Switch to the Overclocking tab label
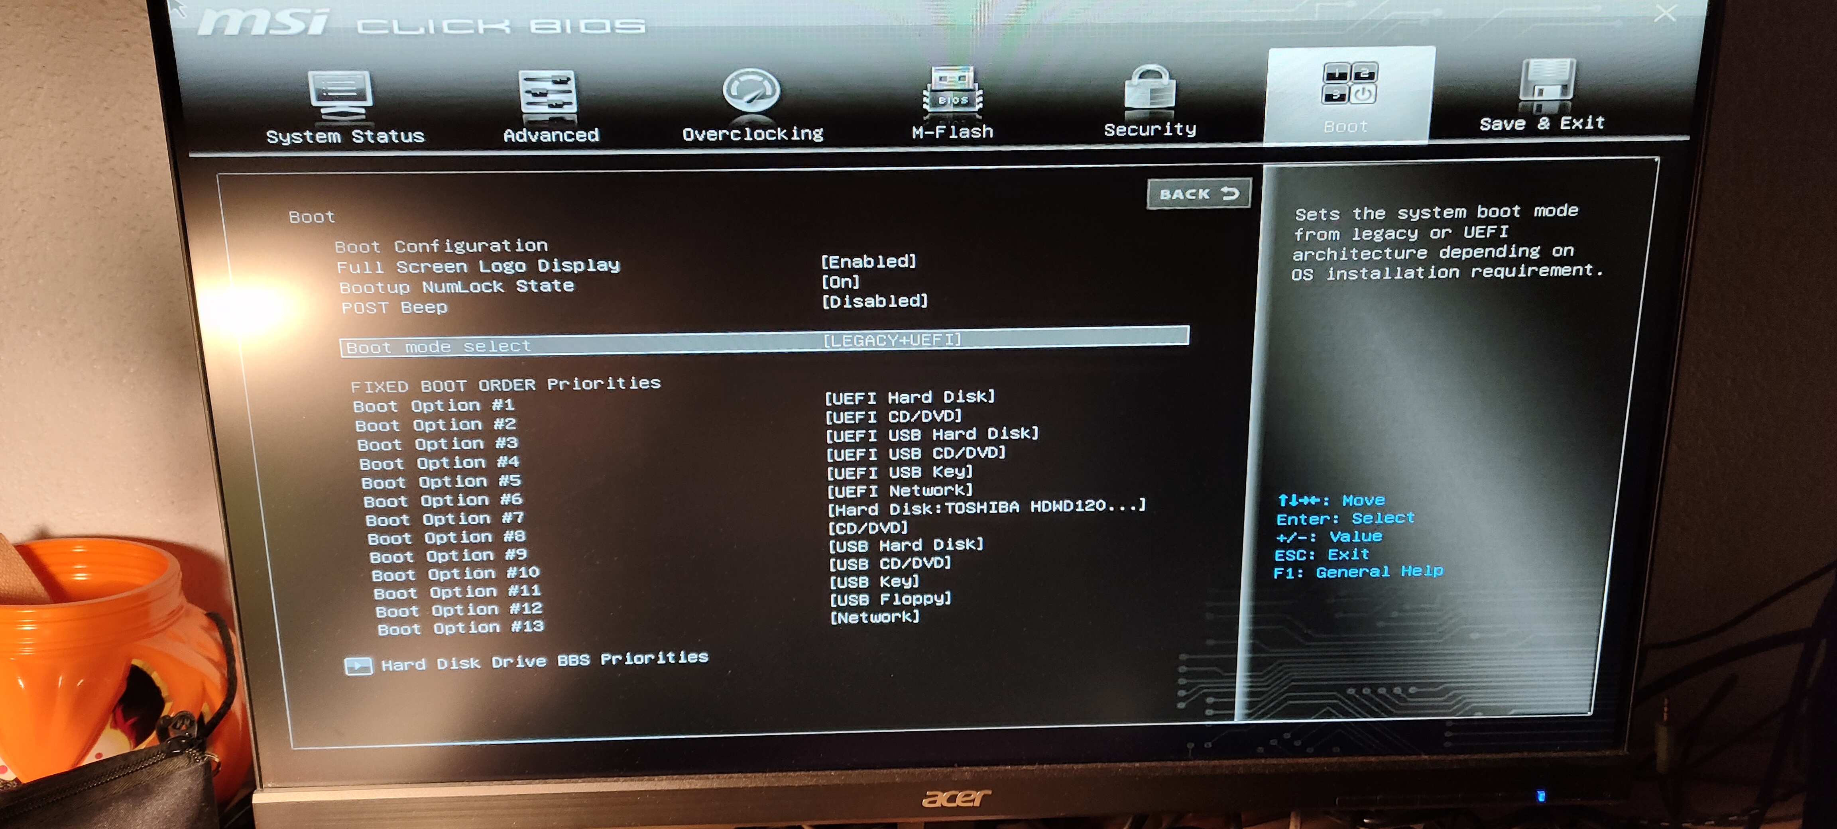 [752, 133]
